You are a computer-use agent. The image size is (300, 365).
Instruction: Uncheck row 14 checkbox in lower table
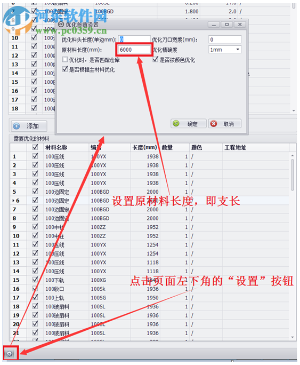(x=35, y=271)
